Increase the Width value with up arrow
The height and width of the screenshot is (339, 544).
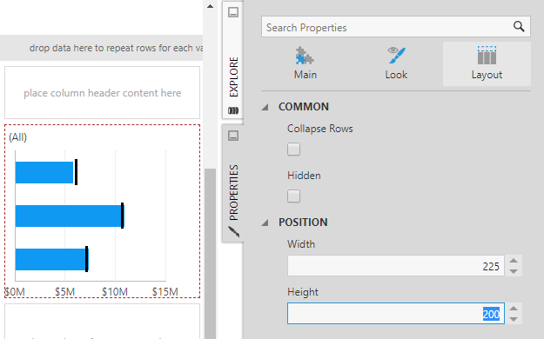(514, 261)
